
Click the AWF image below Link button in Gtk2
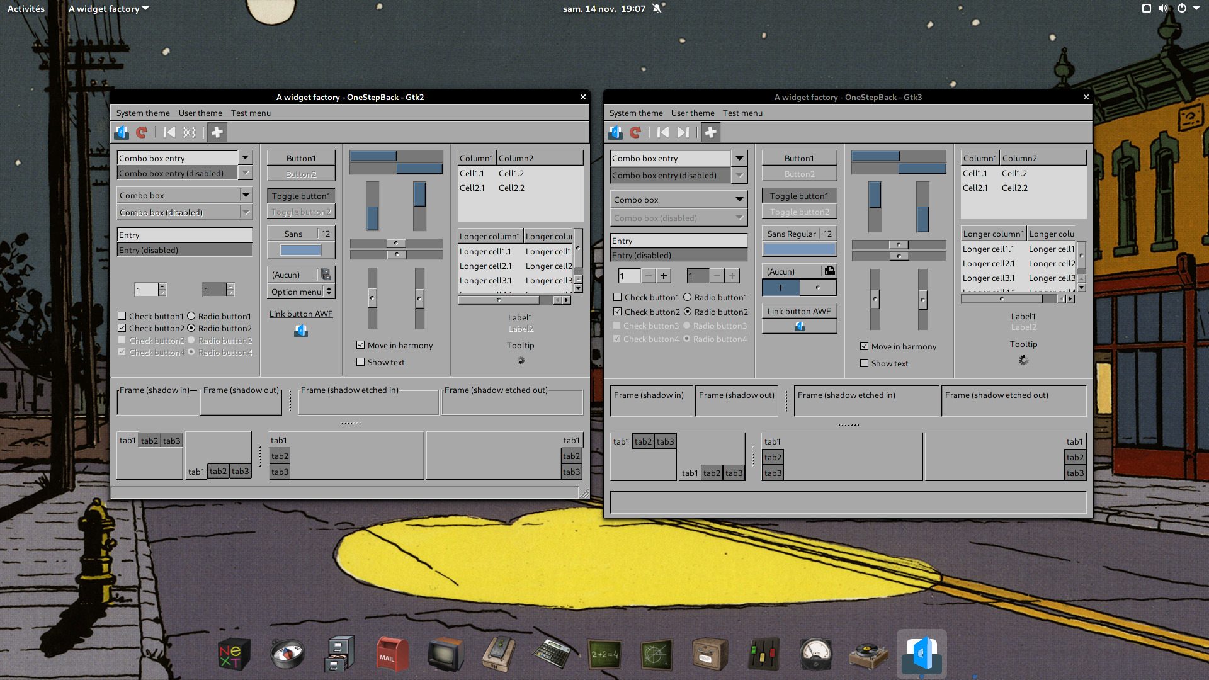click(x=301, y=331)
